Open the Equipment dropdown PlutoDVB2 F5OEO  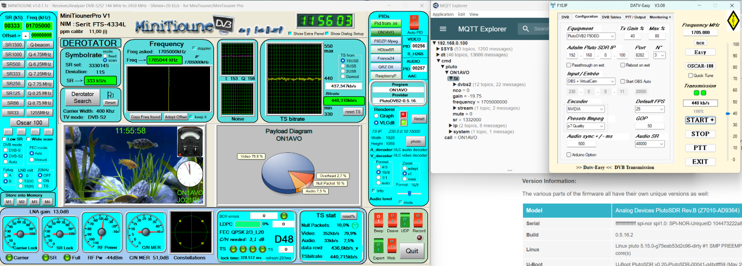[x=591, y=36]
